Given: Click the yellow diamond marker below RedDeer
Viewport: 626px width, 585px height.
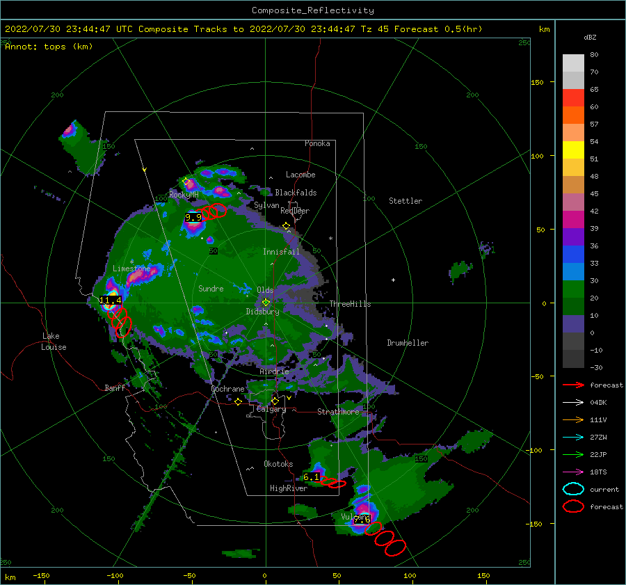Looking at the screenshot, I should (287, 226).
